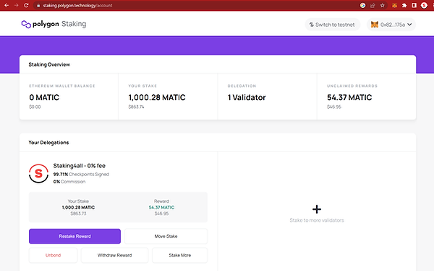The height and width of the screenshot is (271, 434).
Task: Click the Your Delegations heading
Action: coord(48,143)
